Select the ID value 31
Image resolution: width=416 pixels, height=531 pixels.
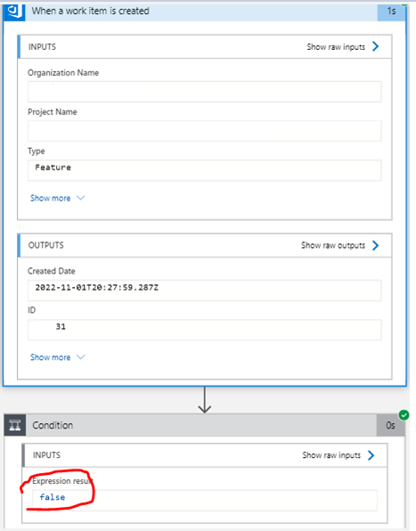[61, 326]
